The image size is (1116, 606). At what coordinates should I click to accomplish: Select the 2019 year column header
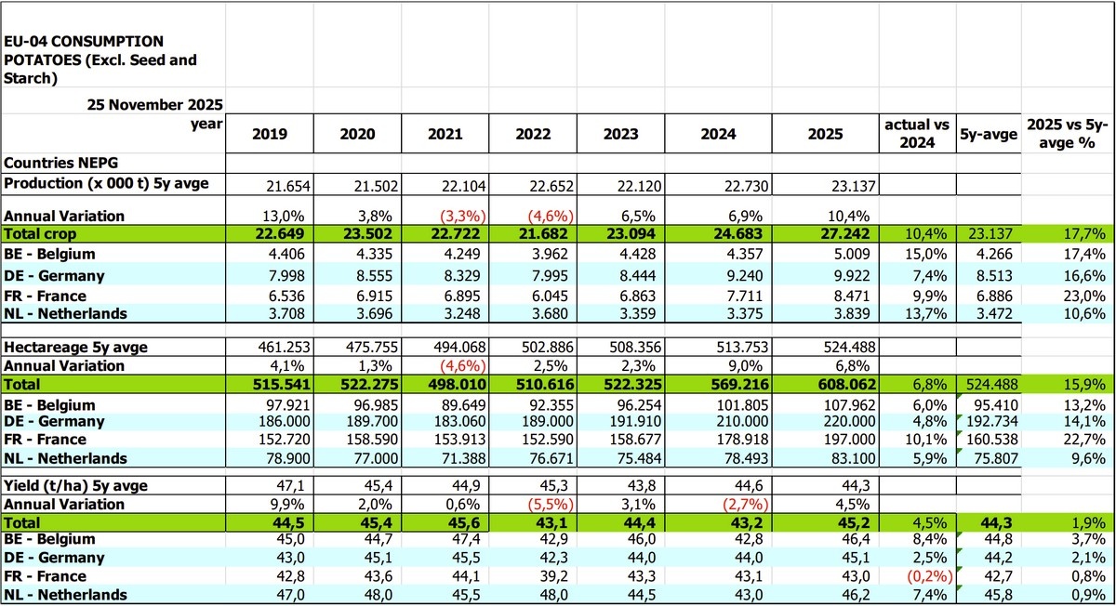click(270, 134)
